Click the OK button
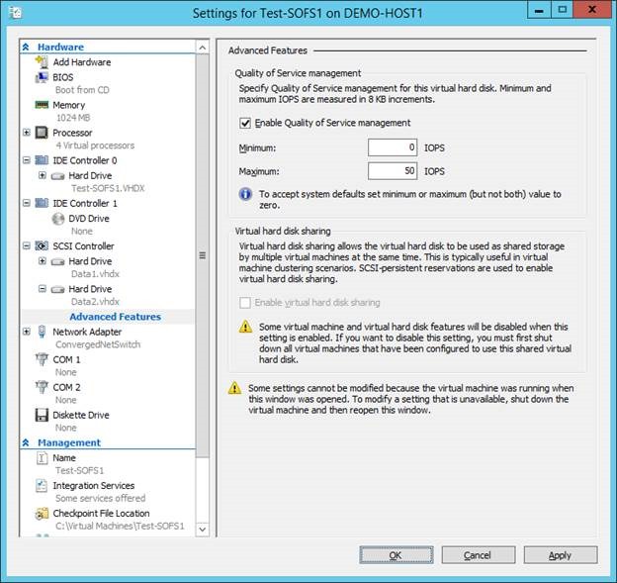 point(395,555)
